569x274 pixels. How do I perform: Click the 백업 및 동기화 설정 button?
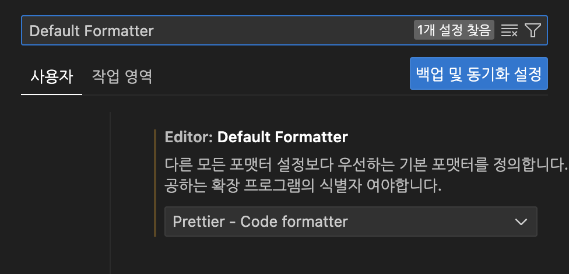[479, 73]
